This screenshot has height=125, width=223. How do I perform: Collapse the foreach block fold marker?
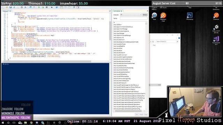(7, 17)
